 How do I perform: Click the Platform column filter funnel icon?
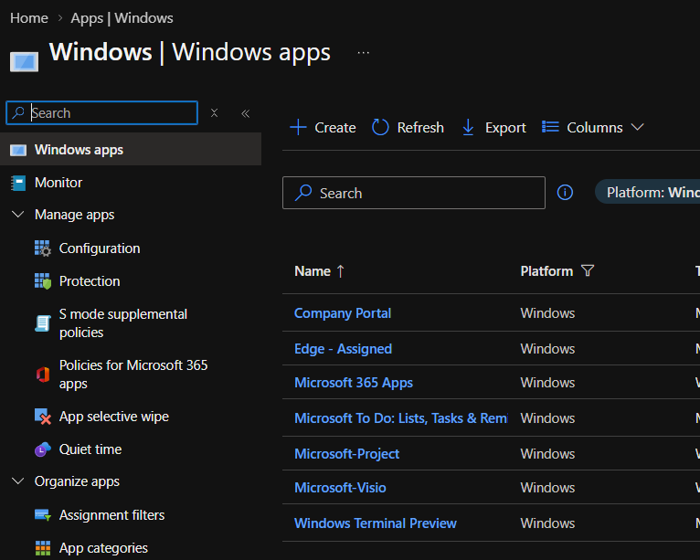pos(588,270)
